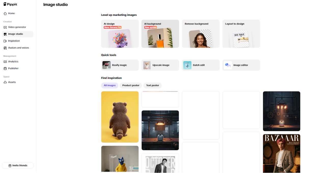Open the Publisher calendar icon
Image resolution: width=313 pixels, height=173 pixels.
[x=5, y=69]
